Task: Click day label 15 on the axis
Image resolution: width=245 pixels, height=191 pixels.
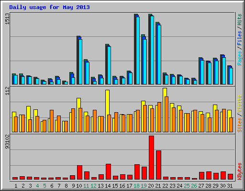Action: [115, 186]
